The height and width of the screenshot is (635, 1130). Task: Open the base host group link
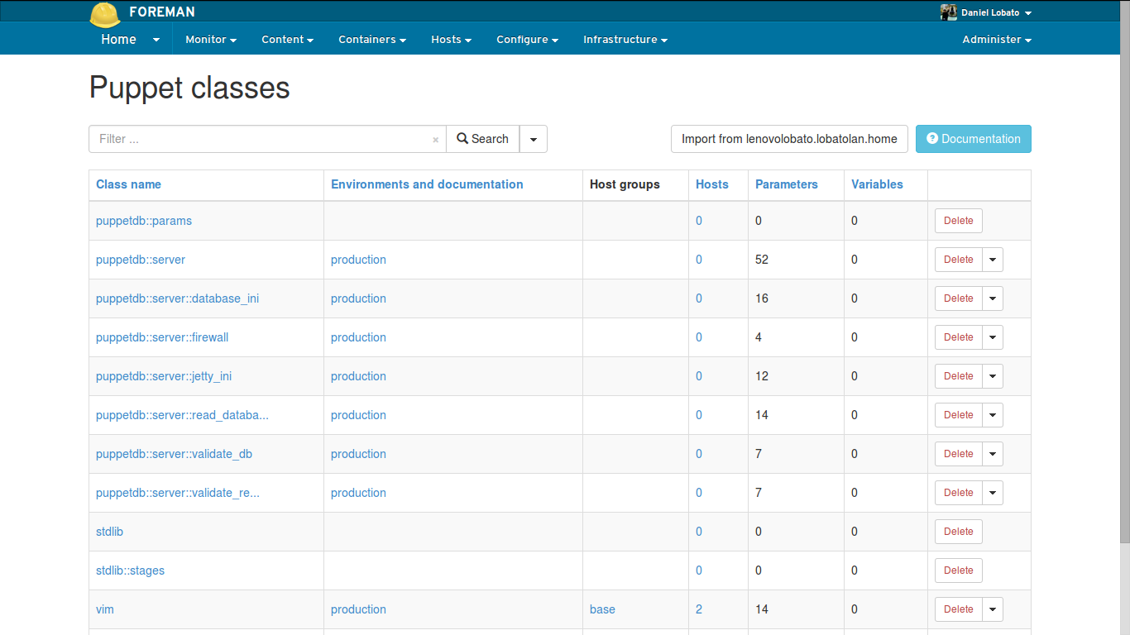click(602, 609)
